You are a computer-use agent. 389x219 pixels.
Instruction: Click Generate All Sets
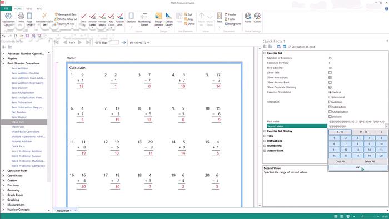tap(66, 14)
